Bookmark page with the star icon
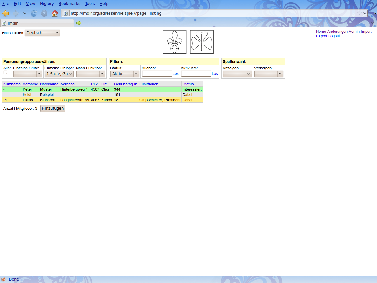Image resolution: width=377 pixels, height=283 pixels. click(x=359, y=13)
